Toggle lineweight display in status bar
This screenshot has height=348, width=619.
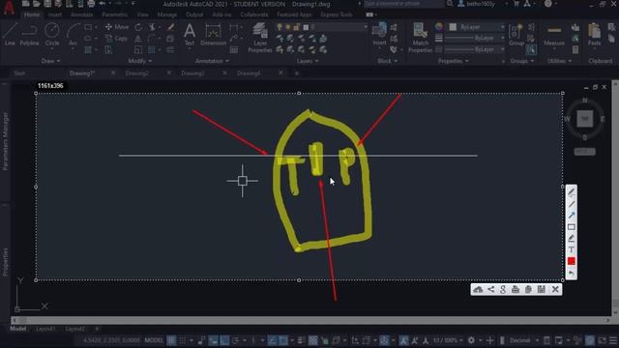click(301, 340)
